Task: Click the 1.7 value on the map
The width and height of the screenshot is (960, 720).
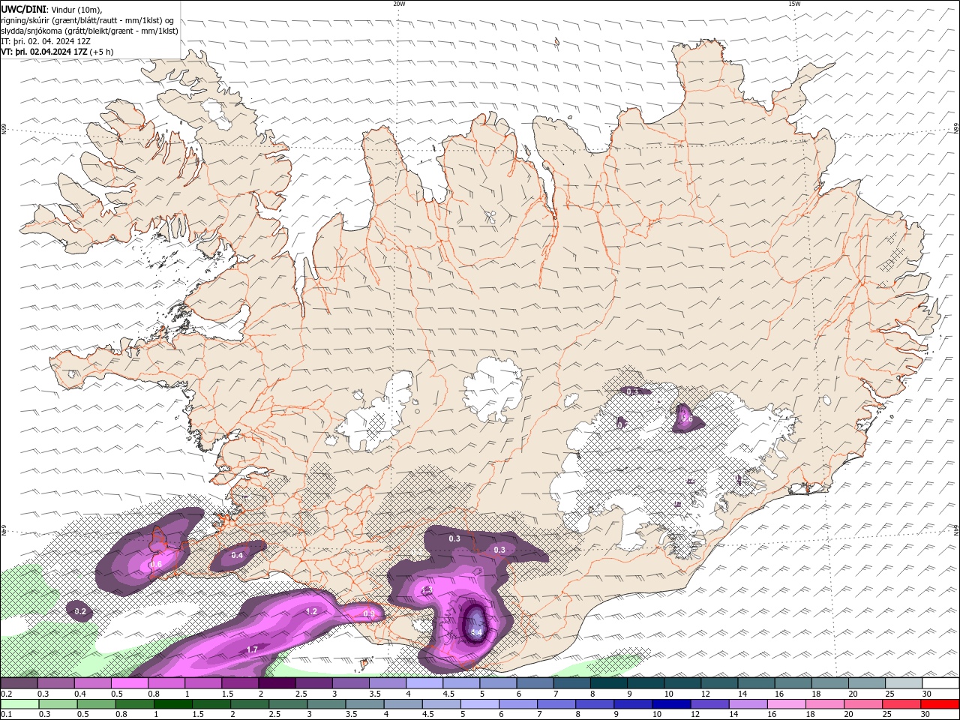Action: coord(252,649)
